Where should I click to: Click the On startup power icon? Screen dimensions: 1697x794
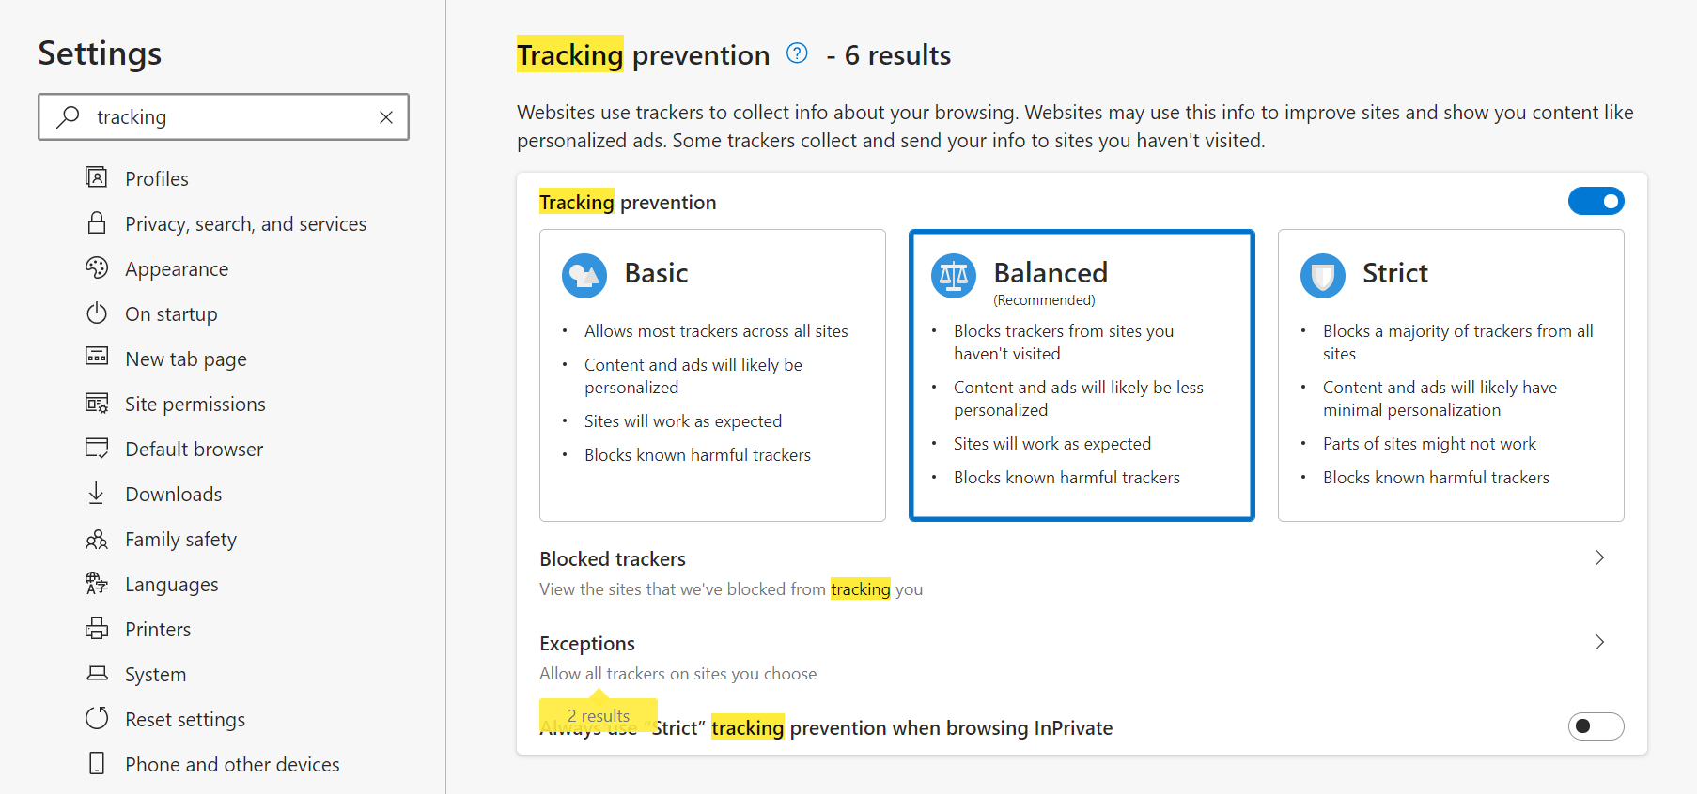point(97,313)
